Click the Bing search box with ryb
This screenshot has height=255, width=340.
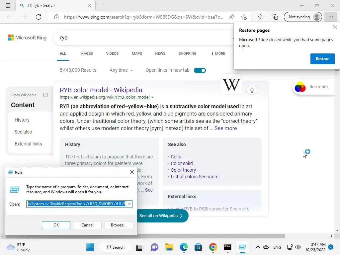[x=143, y=38]
